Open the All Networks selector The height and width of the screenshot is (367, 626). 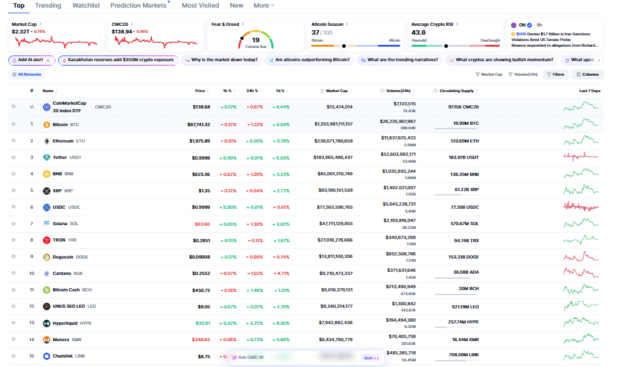click(x=27, y=74)
